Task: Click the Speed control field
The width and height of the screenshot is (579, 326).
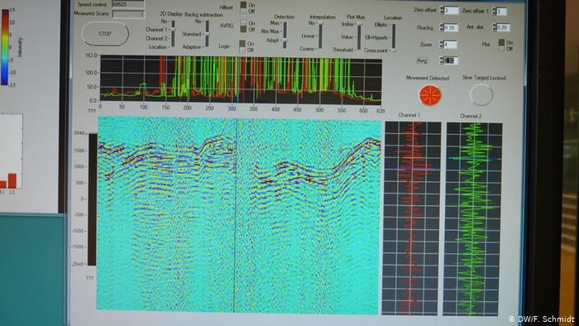Action: pyautogui.click(x=127, y=4)
